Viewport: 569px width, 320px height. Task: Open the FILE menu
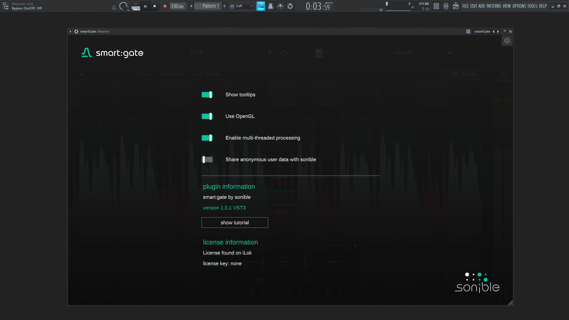point(466,6)
